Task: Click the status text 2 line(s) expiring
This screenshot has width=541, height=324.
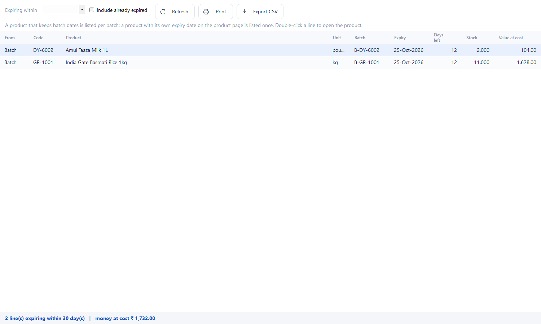Action: coord(45,318)
